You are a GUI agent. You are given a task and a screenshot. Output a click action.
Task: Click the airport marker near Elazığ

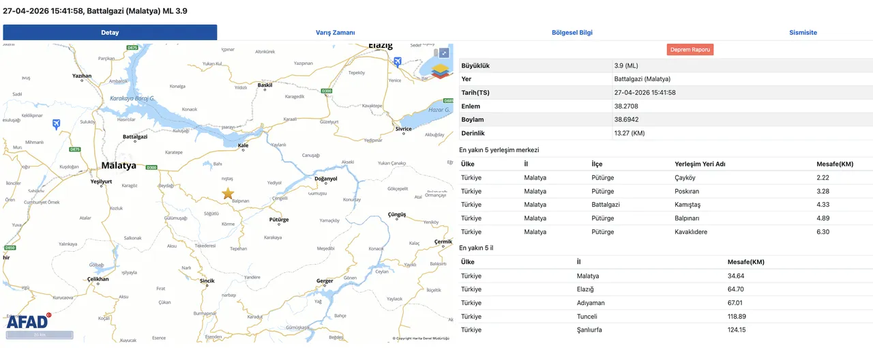(398, 62)
